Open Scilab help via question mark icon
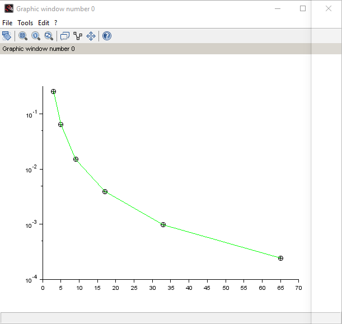 [107, 36]
